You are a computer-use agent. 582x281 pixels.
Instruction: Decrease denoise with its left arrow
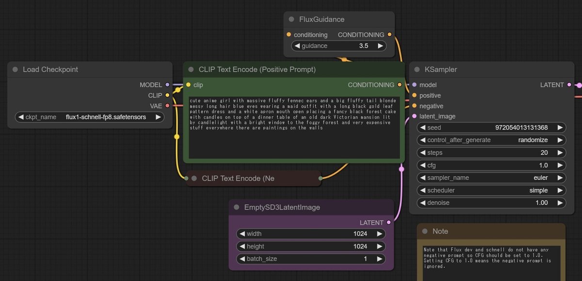coord(422,202)
